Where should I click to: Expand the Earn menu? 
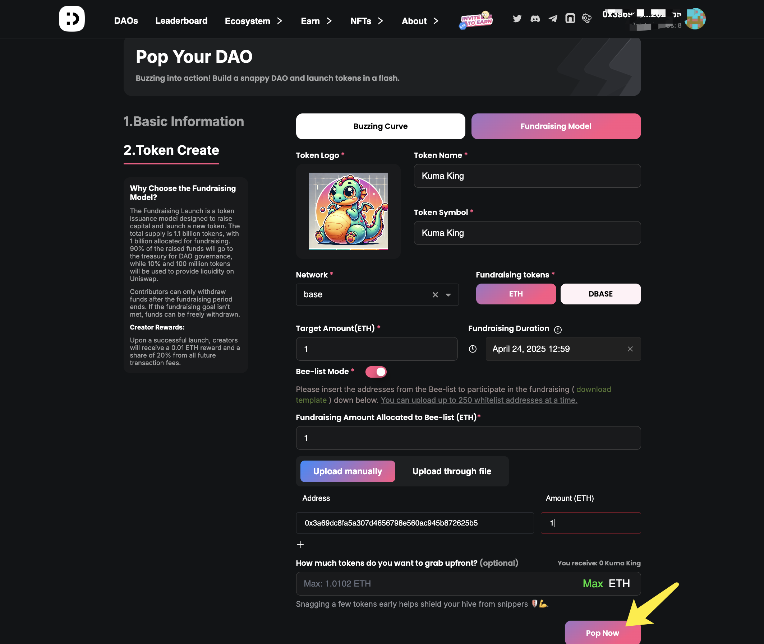pos(316,21)
